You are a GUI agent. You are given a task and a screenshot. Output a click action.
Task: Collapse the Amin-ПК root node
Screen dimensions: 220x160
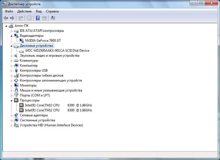6,26
